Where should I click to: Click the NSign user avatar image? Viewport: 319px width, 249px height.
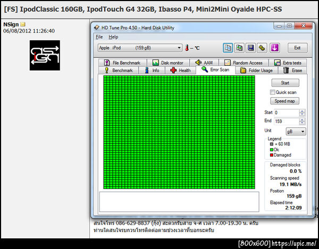click(45, 55)
